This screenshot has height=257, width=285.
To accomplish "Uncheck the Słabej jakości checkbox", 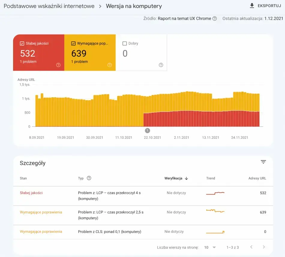I will click(x=22, y=43).
